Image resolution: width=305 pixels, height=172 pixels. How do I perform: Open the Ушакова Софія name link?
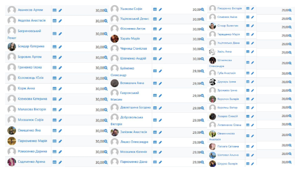[131, 9]
